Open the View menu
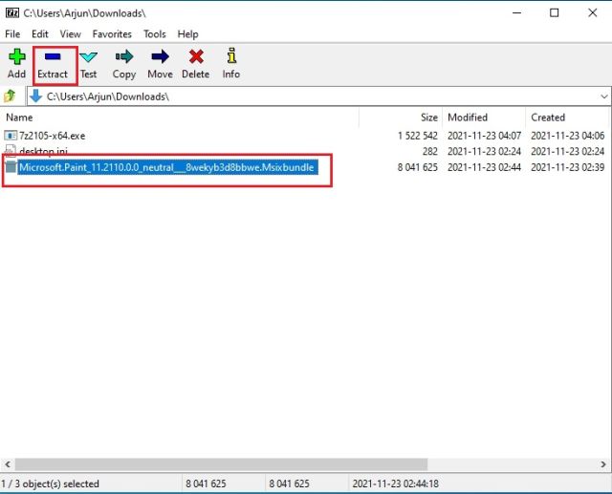This screenshot has height=494, width=612. point(70,34)
